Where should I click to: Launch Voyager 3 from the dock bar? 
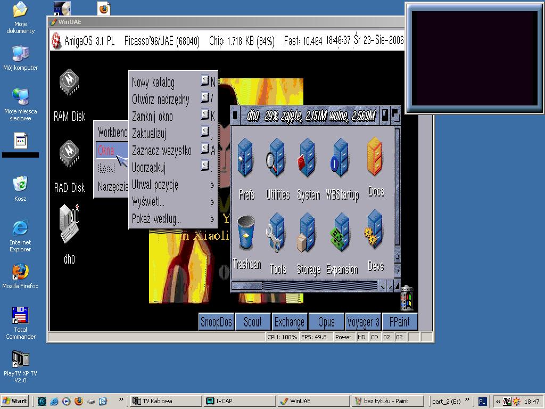click(362, 322)
